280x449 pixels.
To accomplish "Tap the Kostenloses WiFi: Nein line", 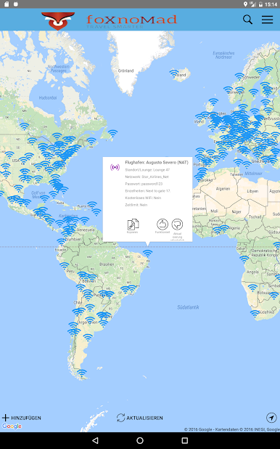I will (143, 198).
